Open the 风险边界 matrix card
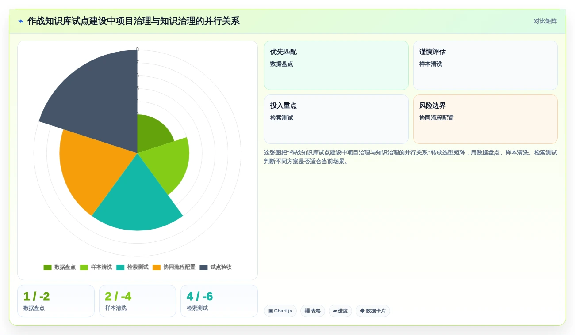575x335 pixels. point(485,119)
